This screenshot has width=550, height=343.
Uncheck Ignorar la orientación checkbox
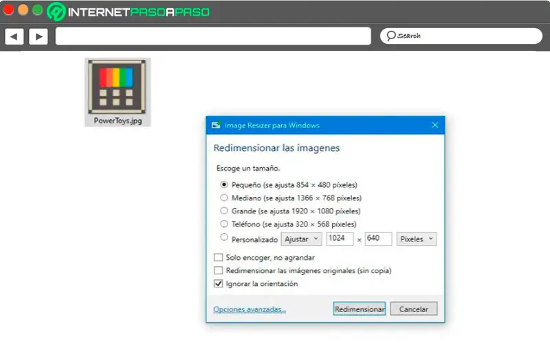click(218, 283)
